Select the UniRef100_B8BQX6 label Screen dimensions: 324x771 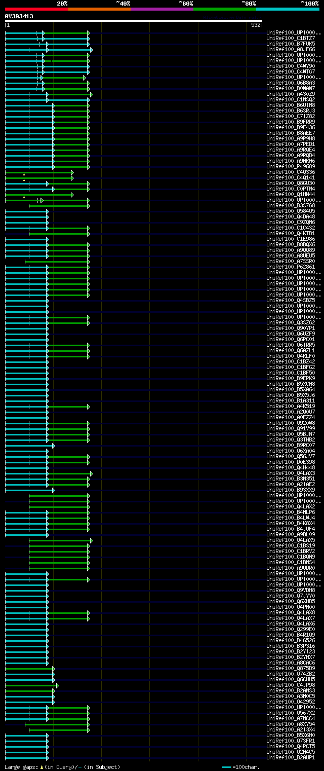pos(291,244)
